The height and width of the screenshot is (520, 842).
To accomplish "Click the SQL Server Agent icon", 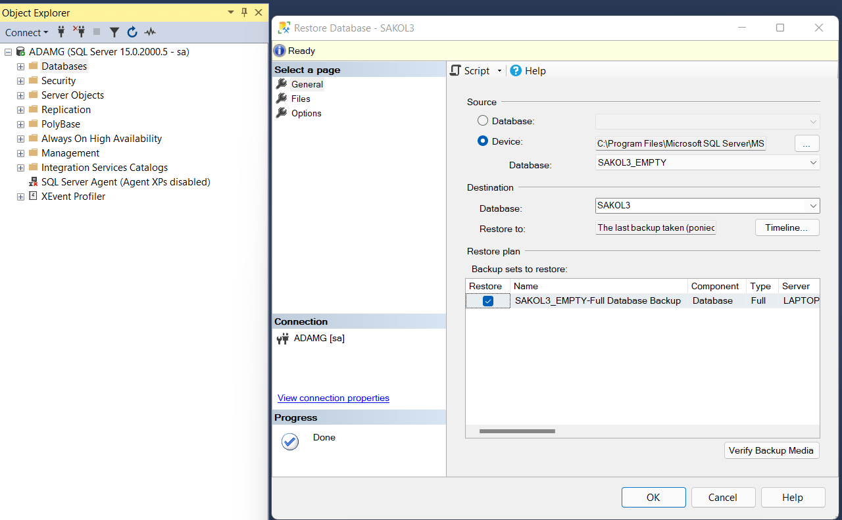I will click(34, 182).
